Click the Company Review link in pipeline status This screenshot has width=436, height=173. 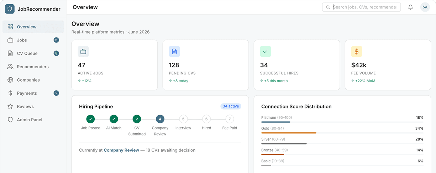[121, 150]
